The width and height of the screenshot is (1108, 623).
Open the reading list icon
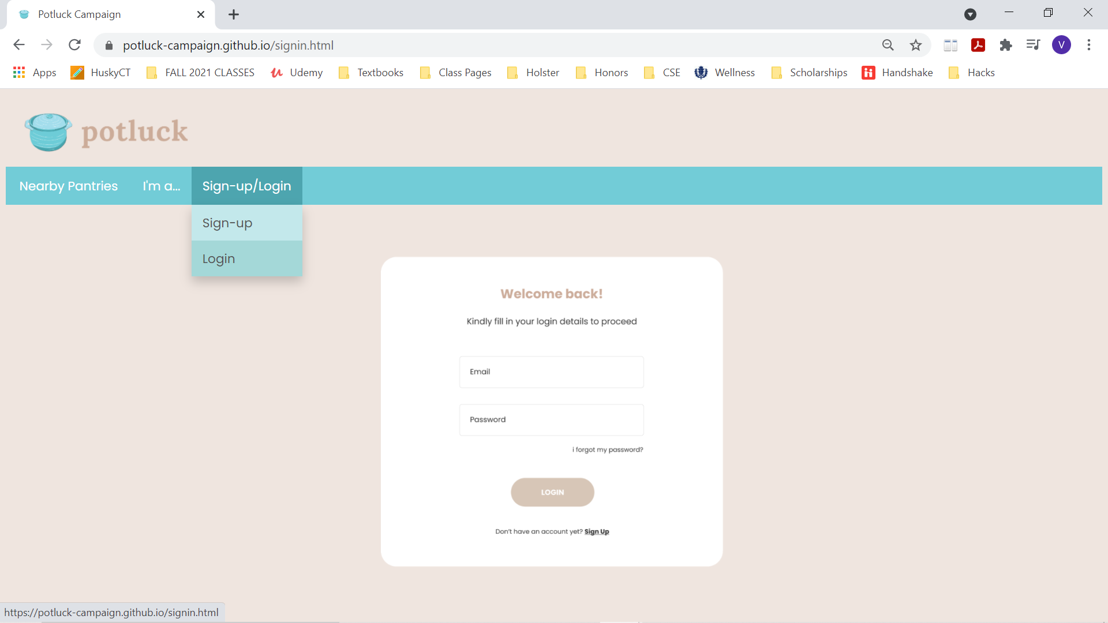tap(950, 45)
